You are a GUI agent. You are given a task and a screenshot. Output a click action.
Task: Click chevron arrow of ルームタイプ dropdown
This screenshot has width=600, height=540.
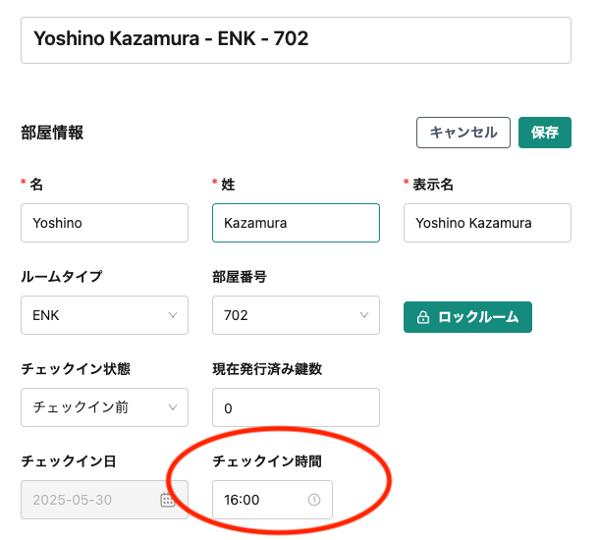click(x=173, y=315)
